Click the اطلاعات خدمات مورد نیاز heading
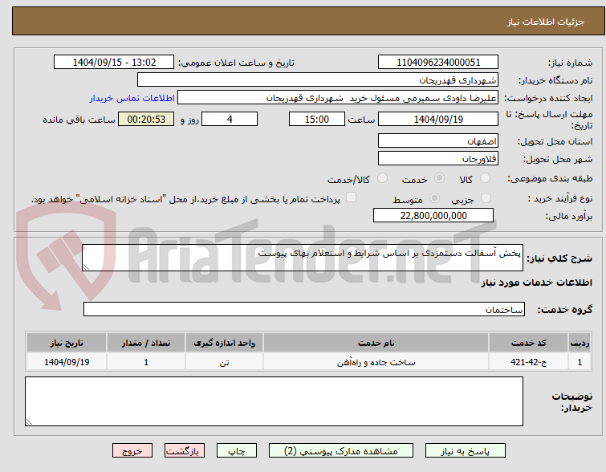This screenshot has width=606, height=472. [536, 283]
